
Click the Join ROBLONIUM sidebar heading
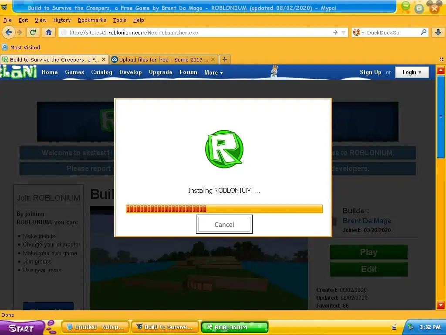(48, 198)
